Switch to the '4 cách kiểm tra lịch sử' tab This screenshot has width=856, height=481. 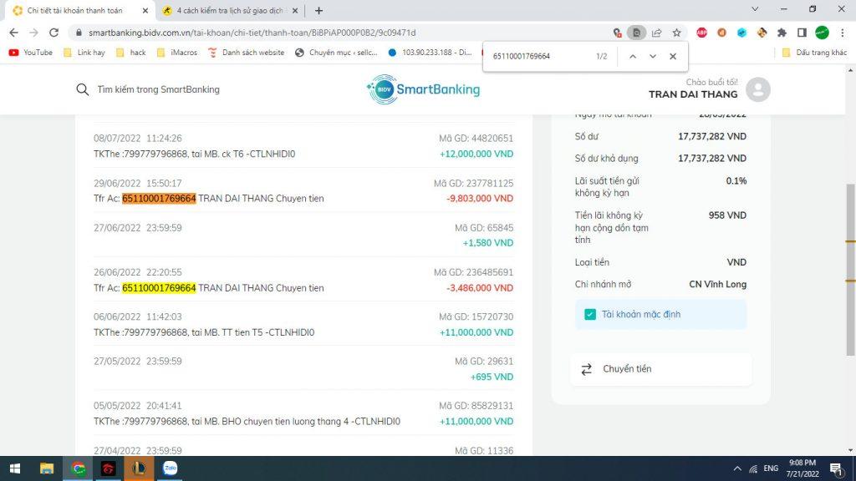pyautogui.click(x=226, y=11)
